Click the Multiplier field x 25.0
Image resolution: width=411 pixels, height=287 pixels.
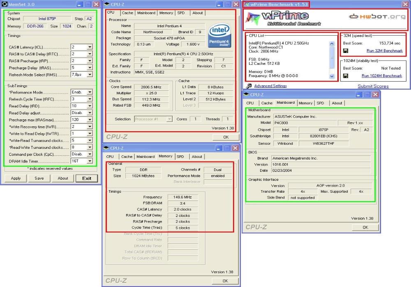(151, 93)
